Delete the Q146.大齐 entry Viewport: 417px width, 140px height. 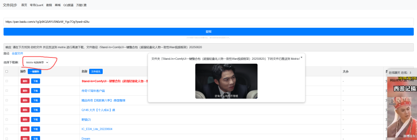25,110
